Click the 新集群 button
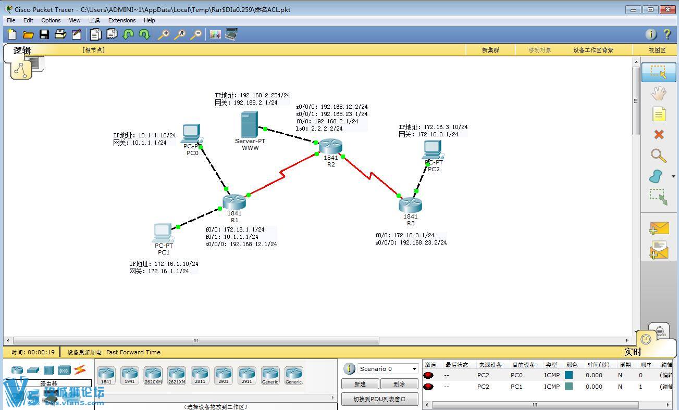 (x=490, y=50)
